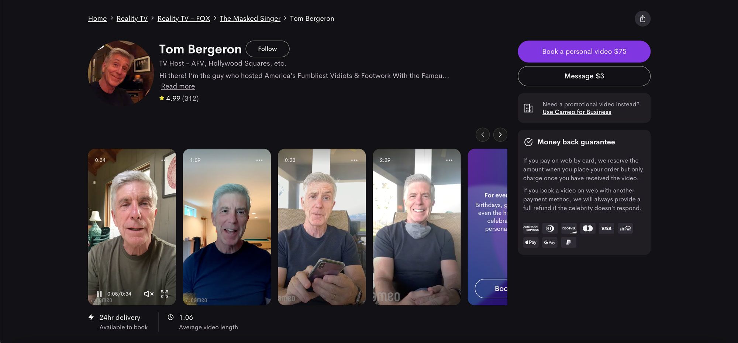Unmute the first video's audio
738x343 pixels.
click(149, 294)
